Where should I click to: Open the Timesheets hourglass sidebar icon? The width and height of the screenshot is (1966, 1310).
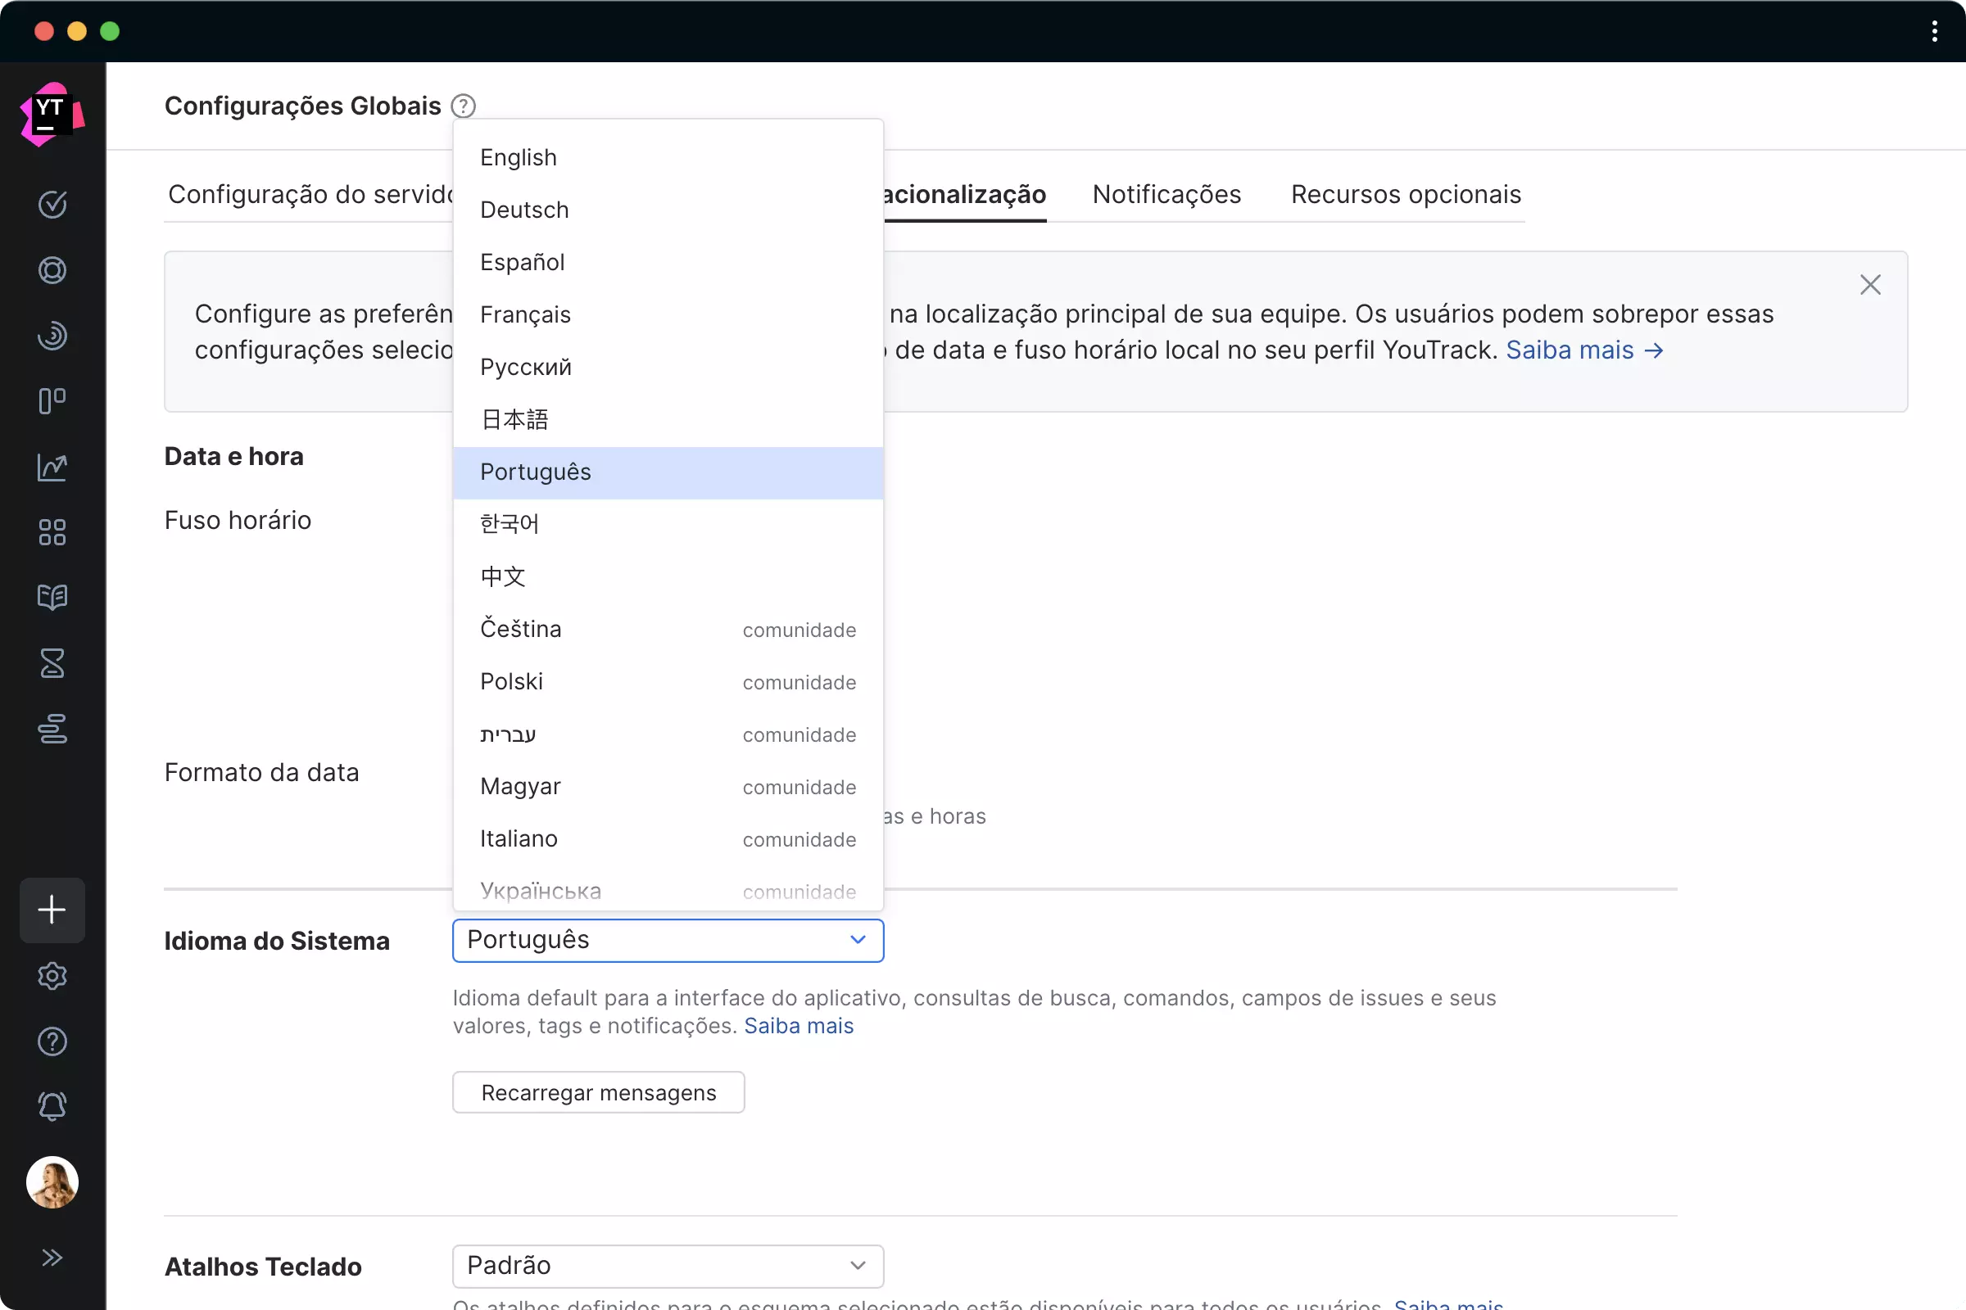(x=52, y=663)
